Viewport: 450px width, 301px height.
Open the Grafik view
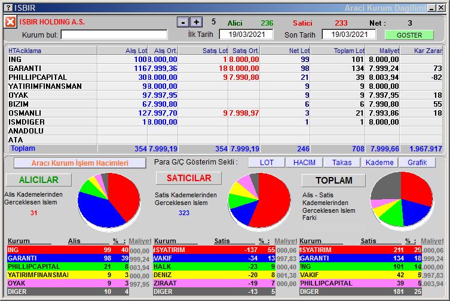(417, 163)
